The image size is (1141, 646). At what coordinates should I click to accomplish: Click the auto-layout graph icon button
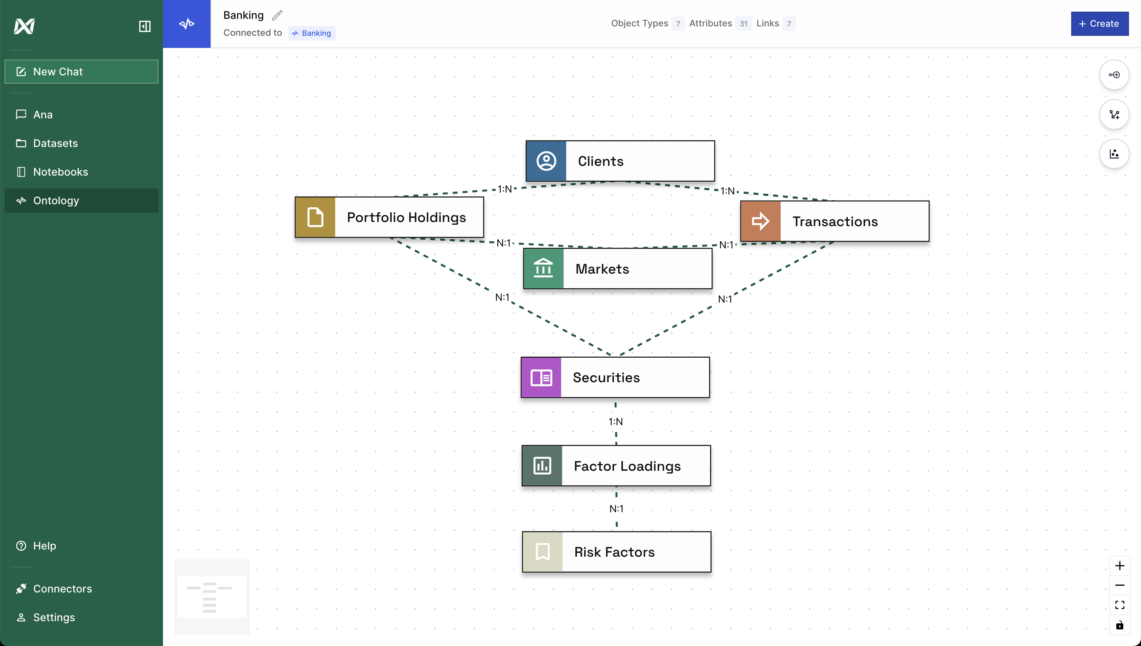click(1114, 115)
